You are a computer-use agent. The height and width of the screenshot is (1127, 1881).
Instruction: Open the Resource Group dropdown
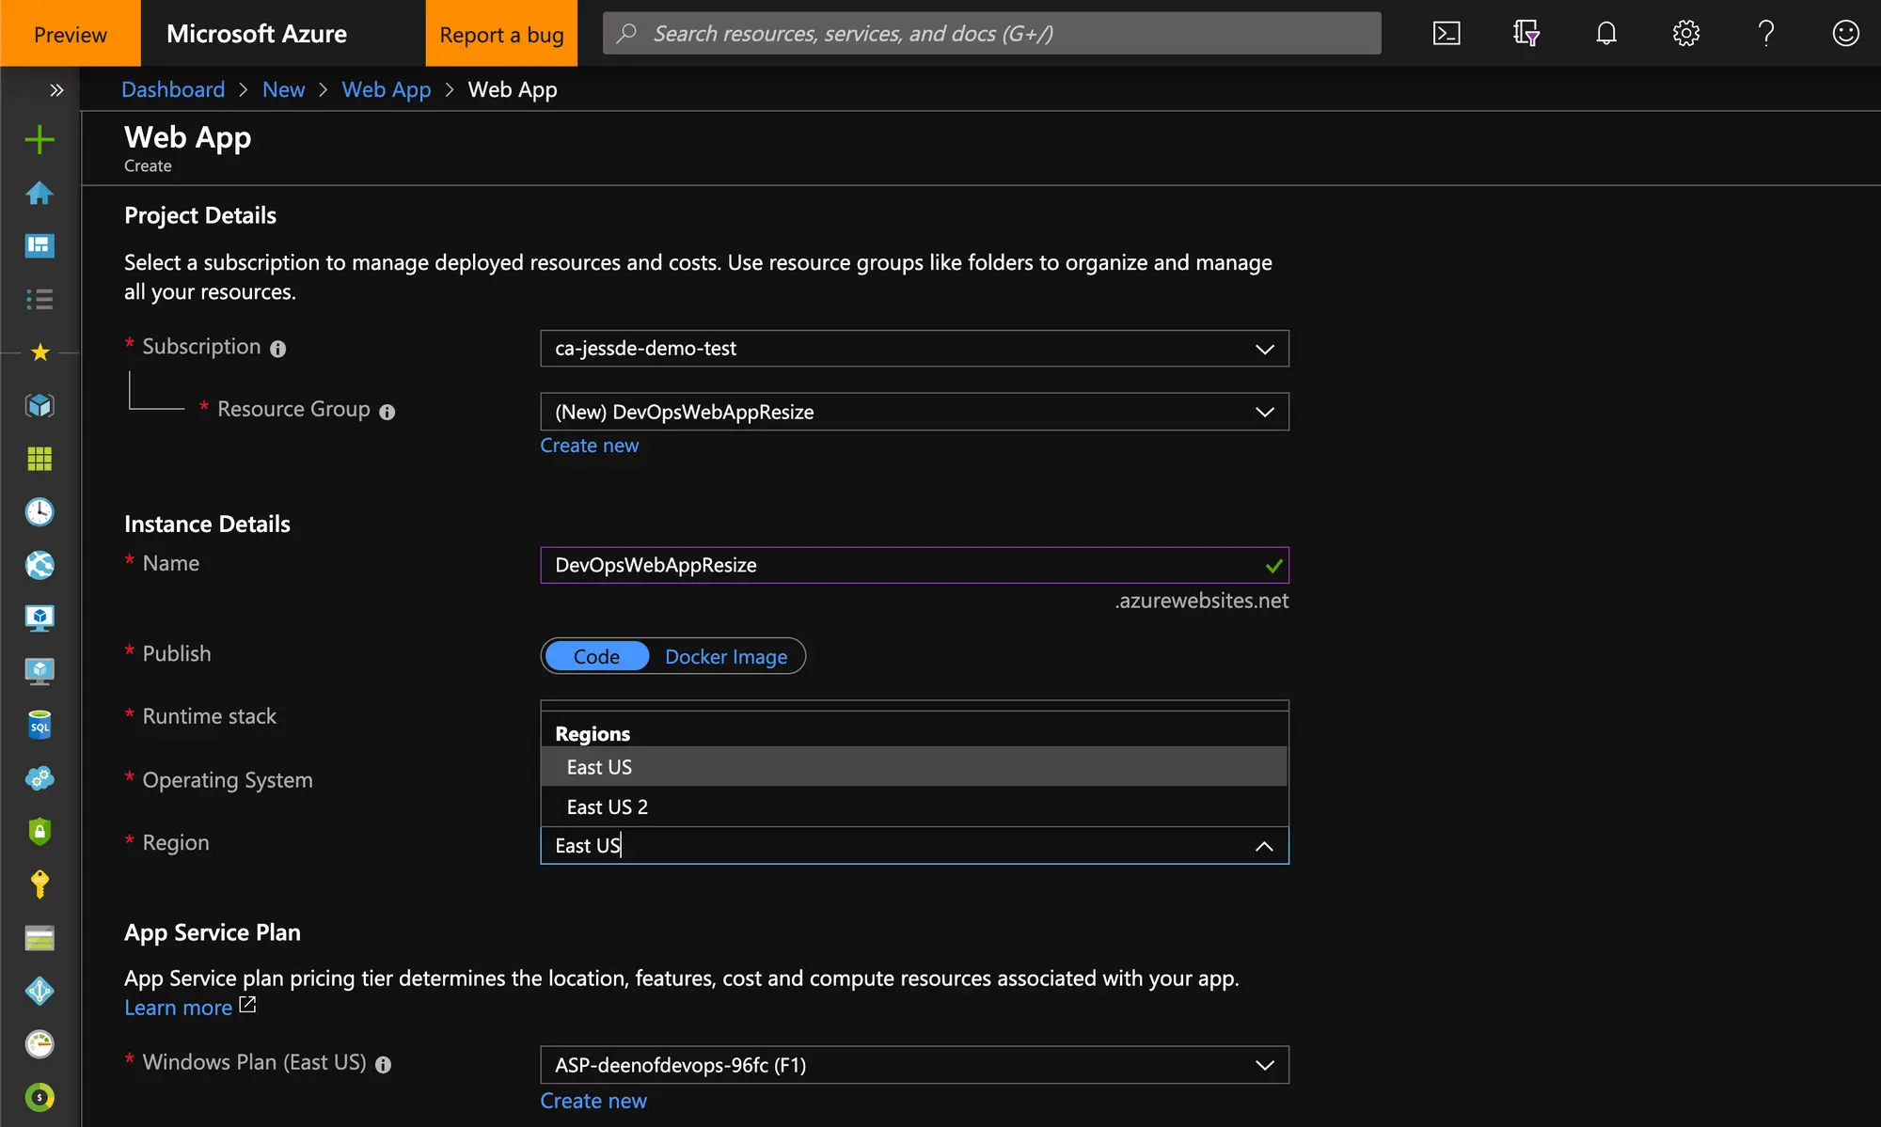click(913, 412)
